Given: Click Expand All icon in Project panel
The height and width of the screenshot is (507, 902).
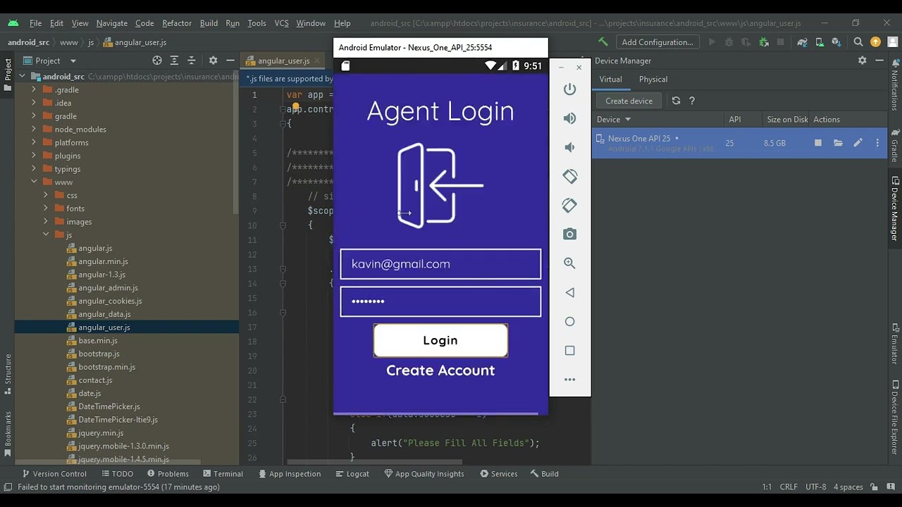Looking at the screenshot, I should tap(174, 61).
